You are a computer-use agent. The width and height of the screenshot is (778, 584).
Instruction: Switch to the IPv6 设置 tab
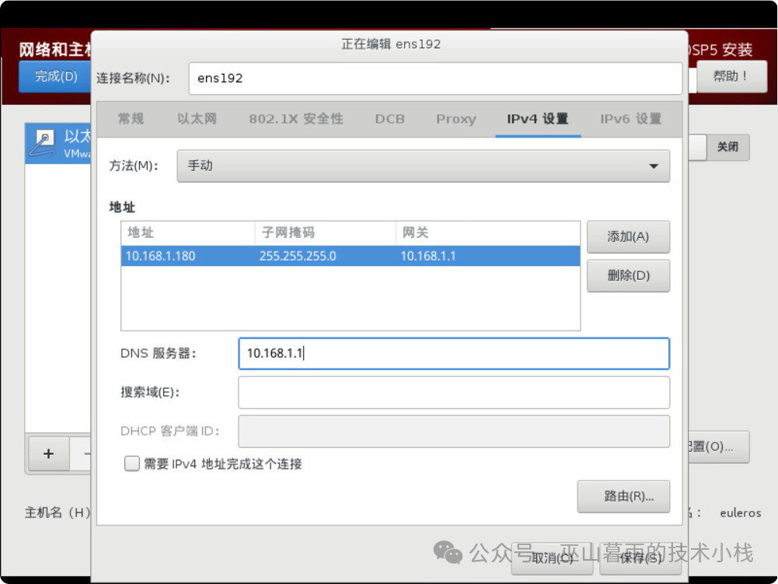631,119
